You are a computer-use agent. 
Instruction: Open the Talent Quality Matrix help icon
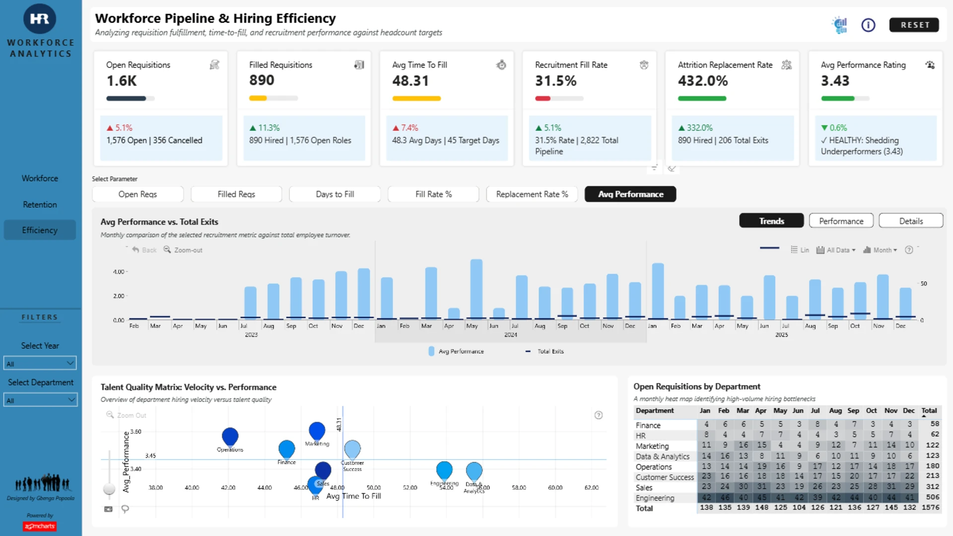coord(599,415)
